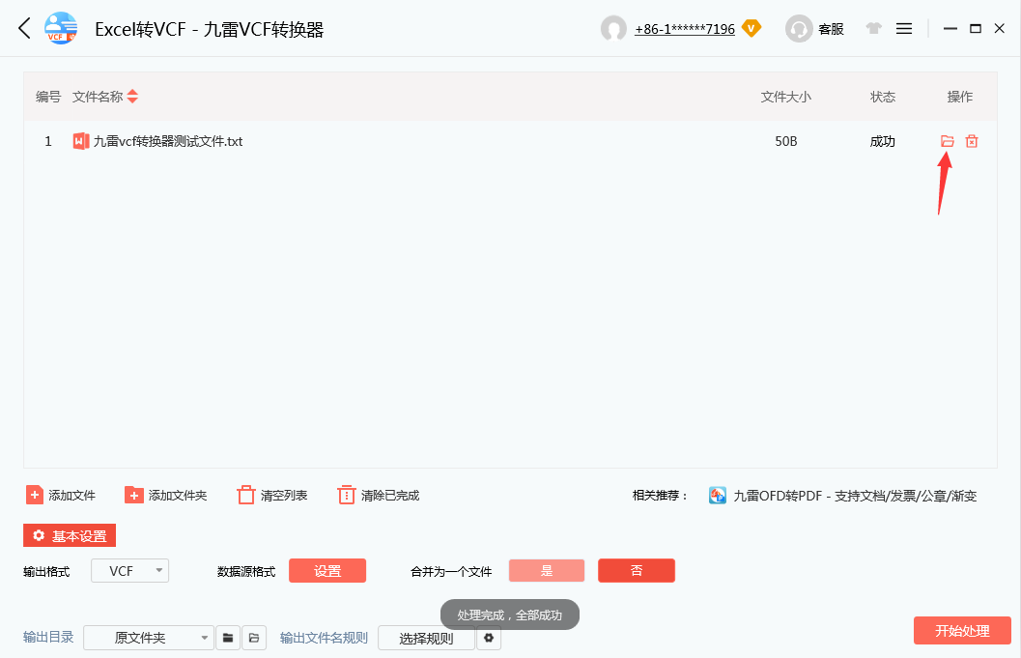This screenshot has height=658, width=1021.
Task: Sort list by 文件名称 arrows
Action: pos(132,97)
